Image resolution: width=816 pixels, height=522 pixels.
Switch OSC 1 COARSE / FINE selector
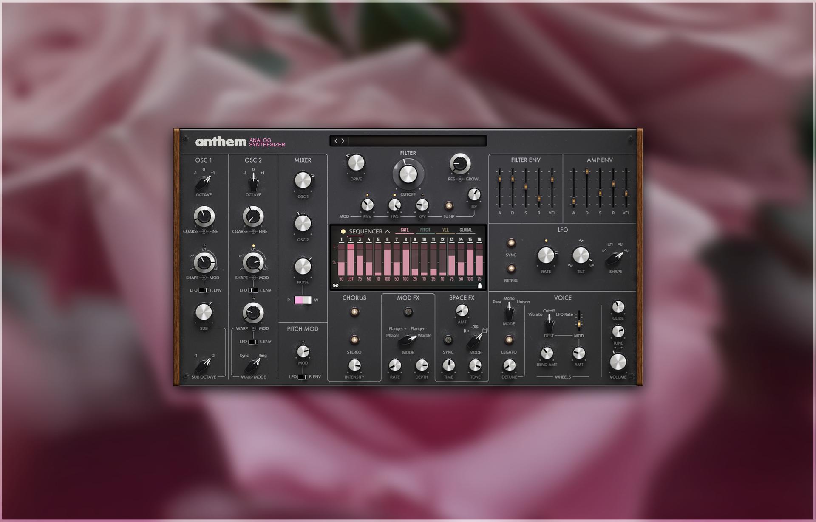coord(204,231)
